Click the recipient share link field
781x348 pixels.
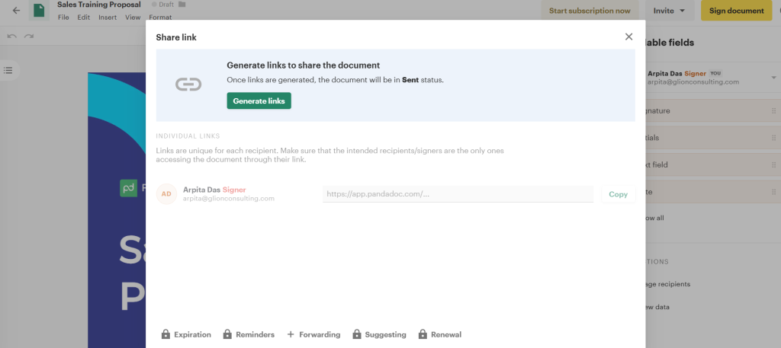458,194
